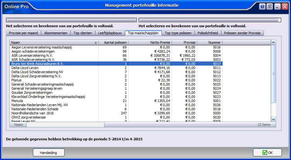The image size is (291, 160).
Task: Sort by Provisie column header
Action: click(x=185, y=42)
